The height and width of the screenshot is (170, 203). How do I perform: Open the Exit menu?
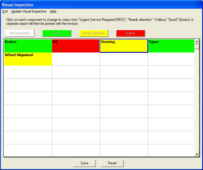click(x=5, y=11)
